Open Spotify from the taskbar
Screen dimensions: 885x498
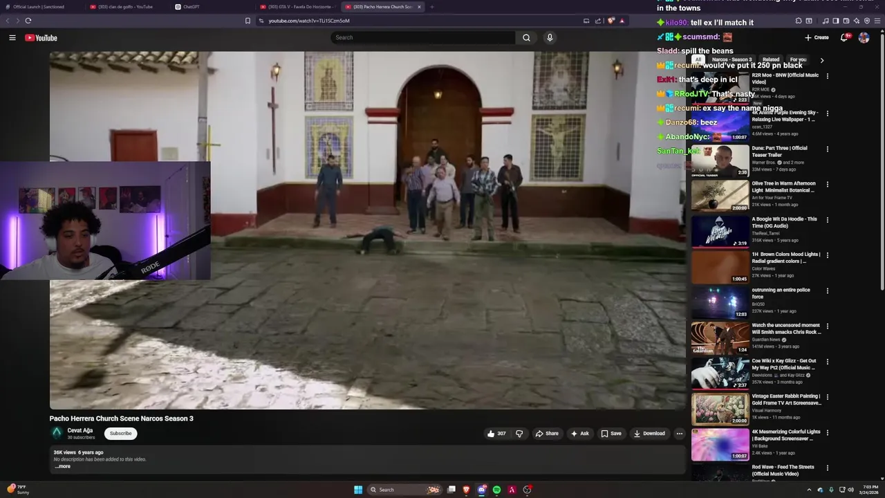tap(496, 490)
